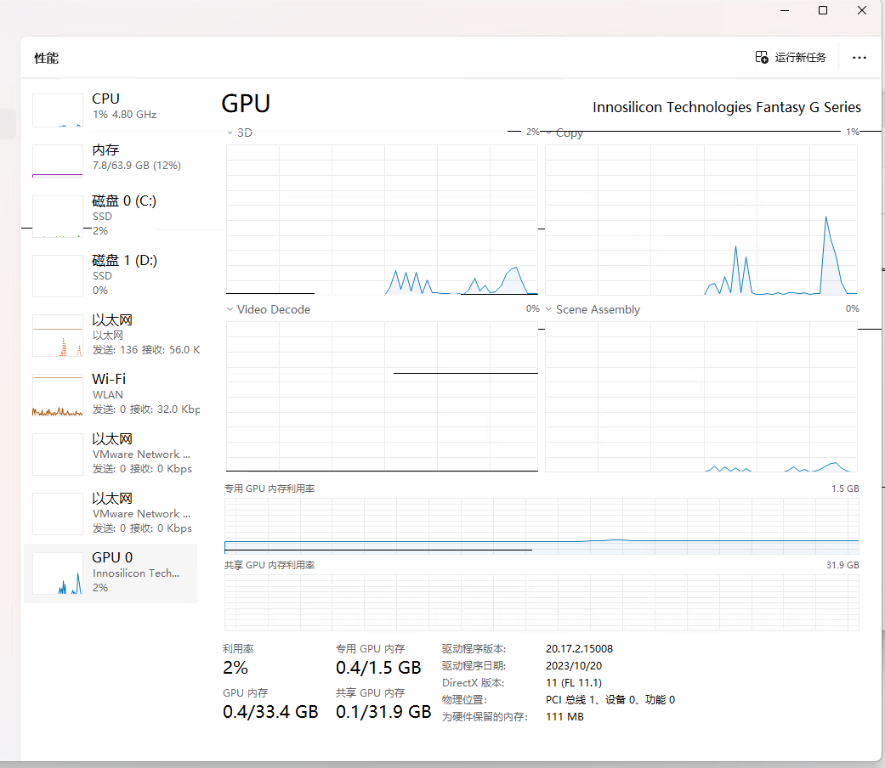Image resolution: width=885 pixels, height=768 pixels.
Task: Open the 内存 memory entry
Action: (x=111, y=160)
